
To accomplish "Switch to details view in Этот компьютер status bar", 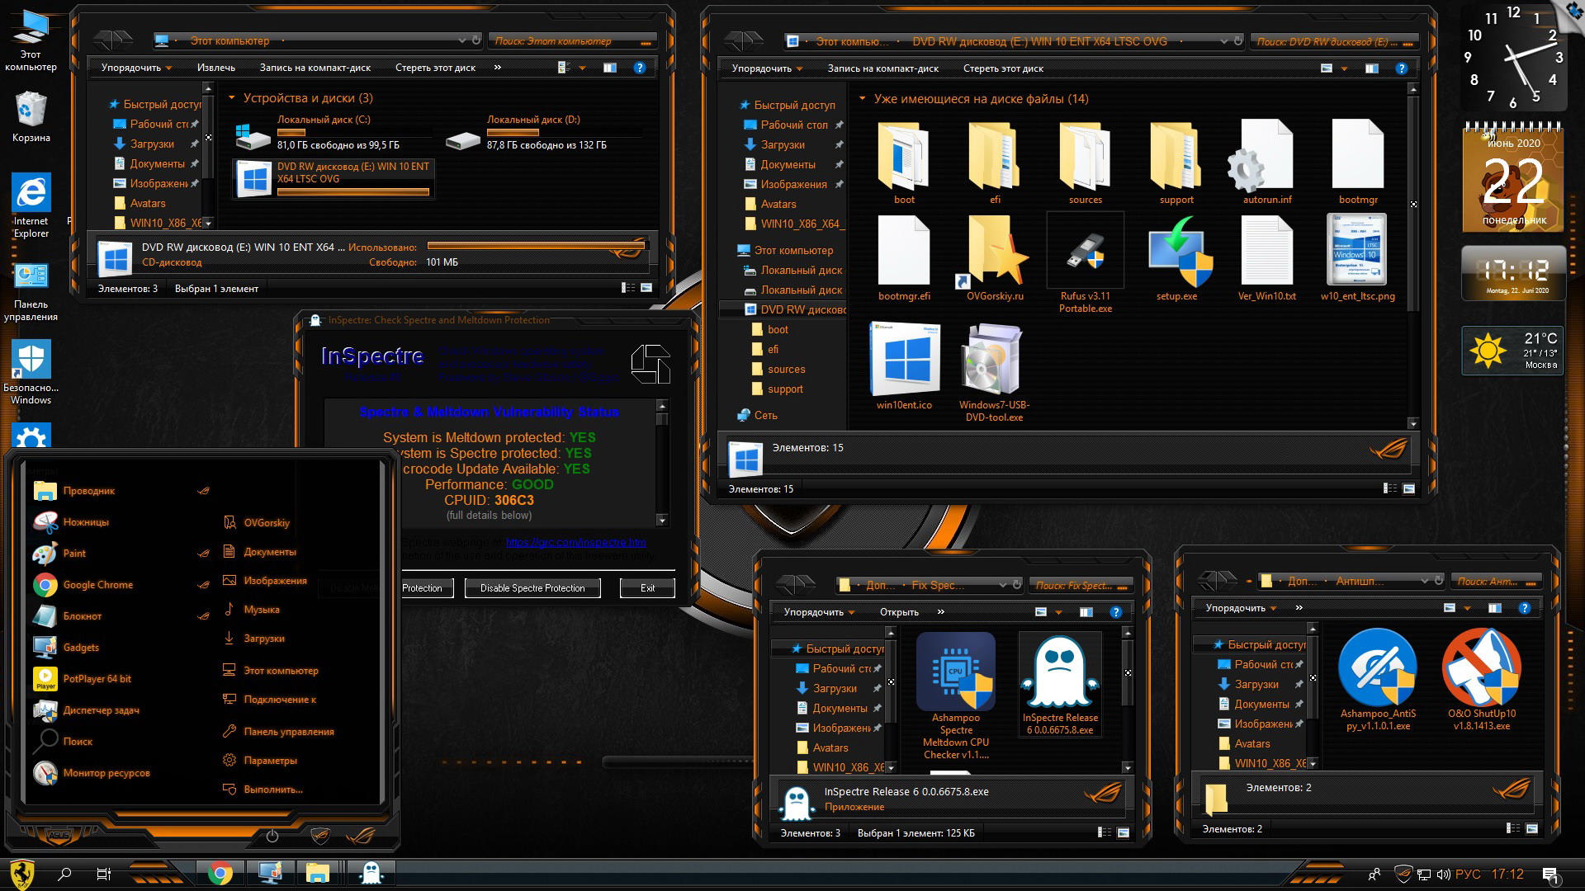I will (628, 288).
